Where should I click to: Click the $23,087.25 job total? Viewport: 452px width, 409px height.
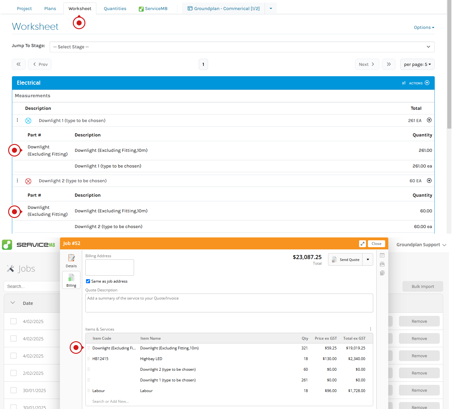(307, 257)
